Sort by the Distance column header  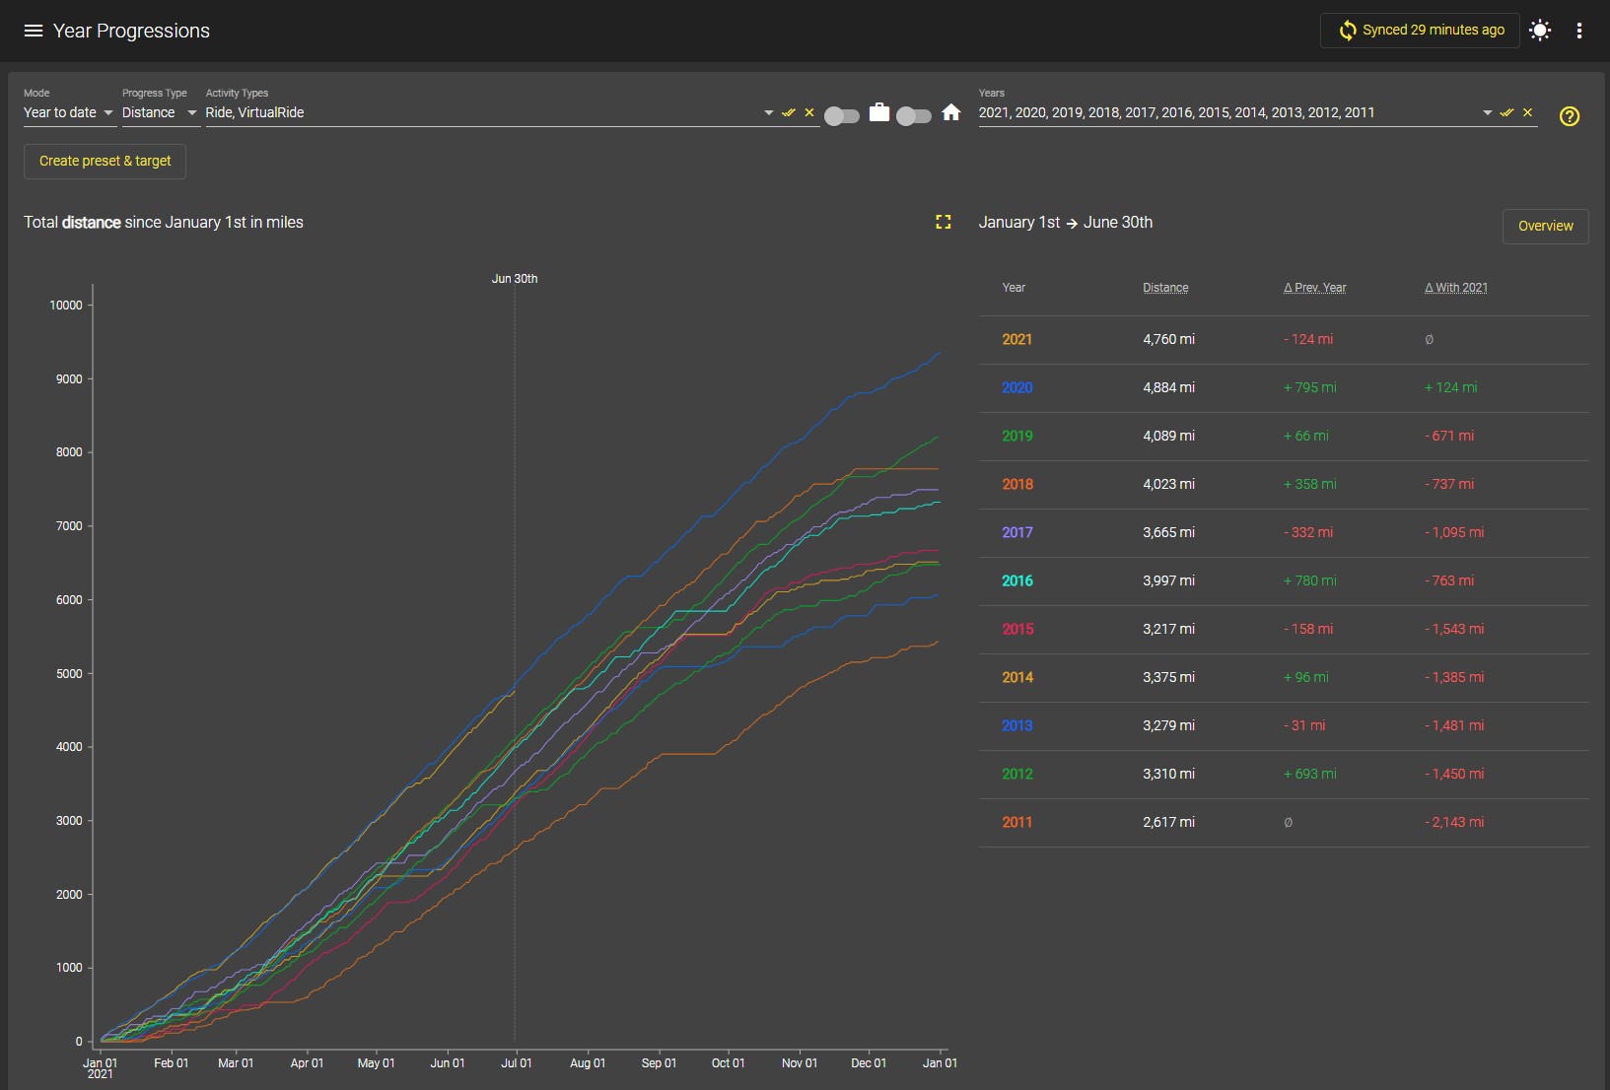point(1165,288)
